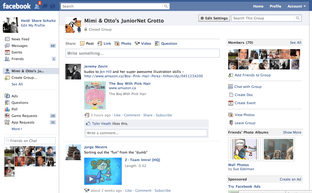The height and width of the screenshot is (193, 312).
Task: Click the facebook logo
Action: coord(17,6)
